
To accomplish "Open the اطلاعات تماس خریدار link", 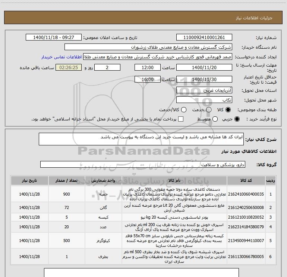I will (x=61, y=57).
